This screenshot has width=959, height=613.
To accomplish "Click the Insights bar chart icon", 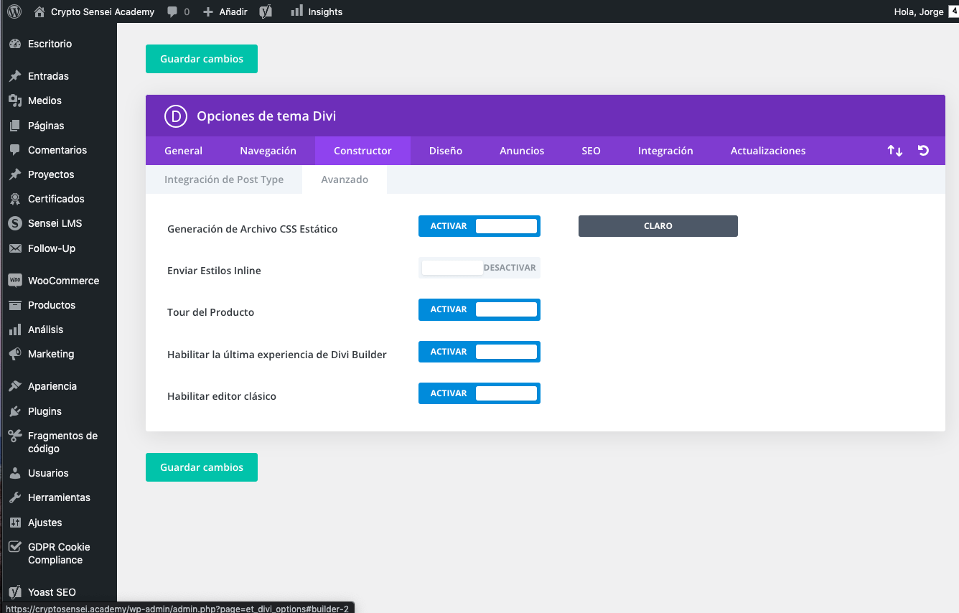I will (296, 11).
